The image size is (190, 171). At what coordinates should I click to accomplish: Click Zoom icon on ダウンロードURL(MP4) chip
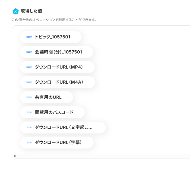coord(29,67)
